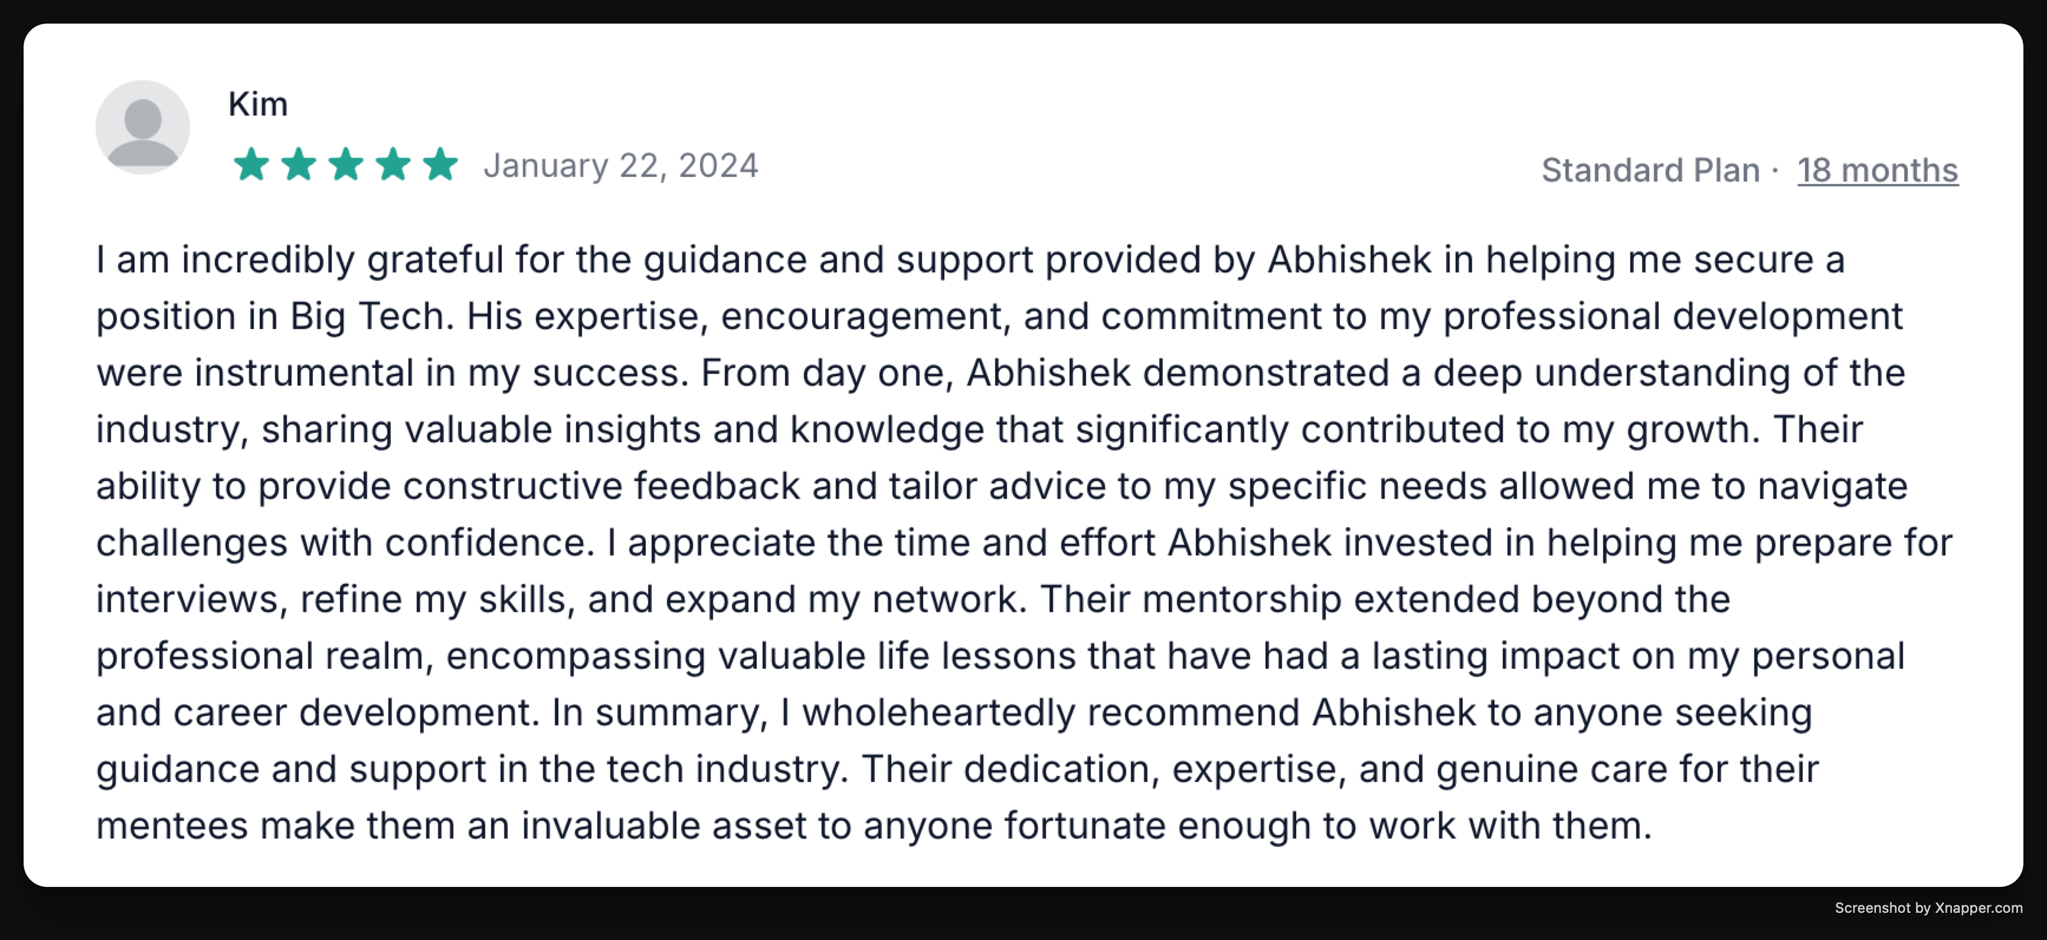Click the January 22, 2024 review date

click(x=620, y=165)
